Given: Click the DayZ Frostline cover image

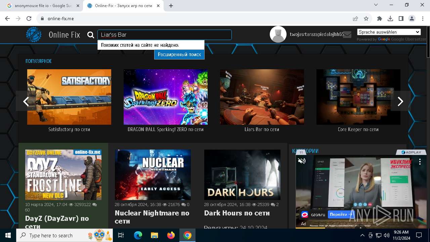Looking at the screenshot, I should pyautogui.click(x=63, y=175).
